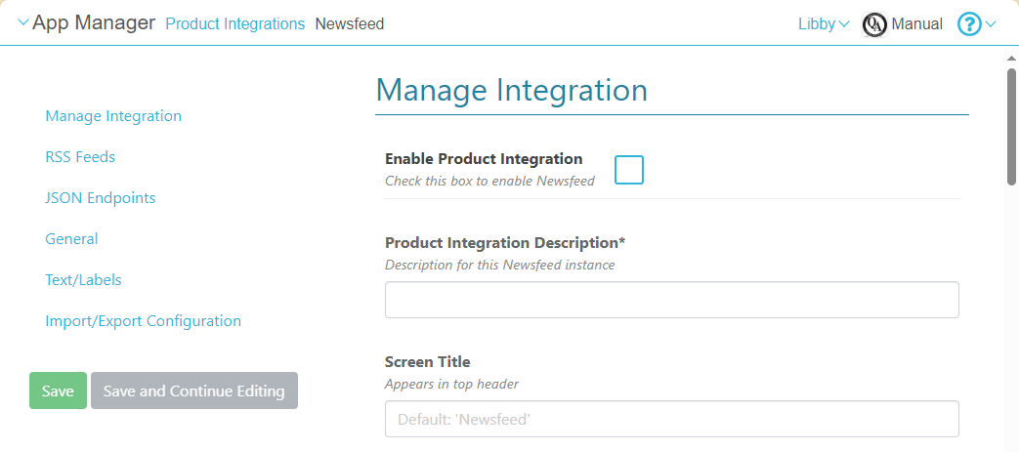
Task: Focus the Product Integration Description field
Action: [x=672, y=300]
